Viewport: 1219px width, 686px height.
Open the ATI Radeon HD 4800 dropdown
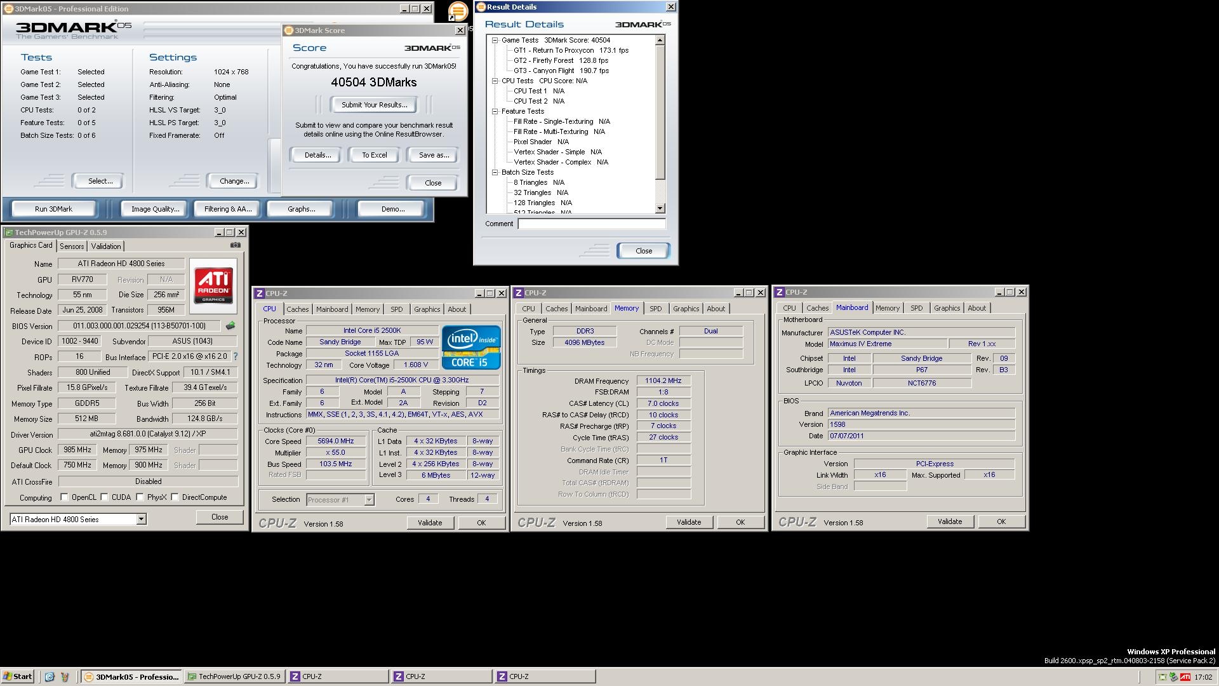(141, 520)
